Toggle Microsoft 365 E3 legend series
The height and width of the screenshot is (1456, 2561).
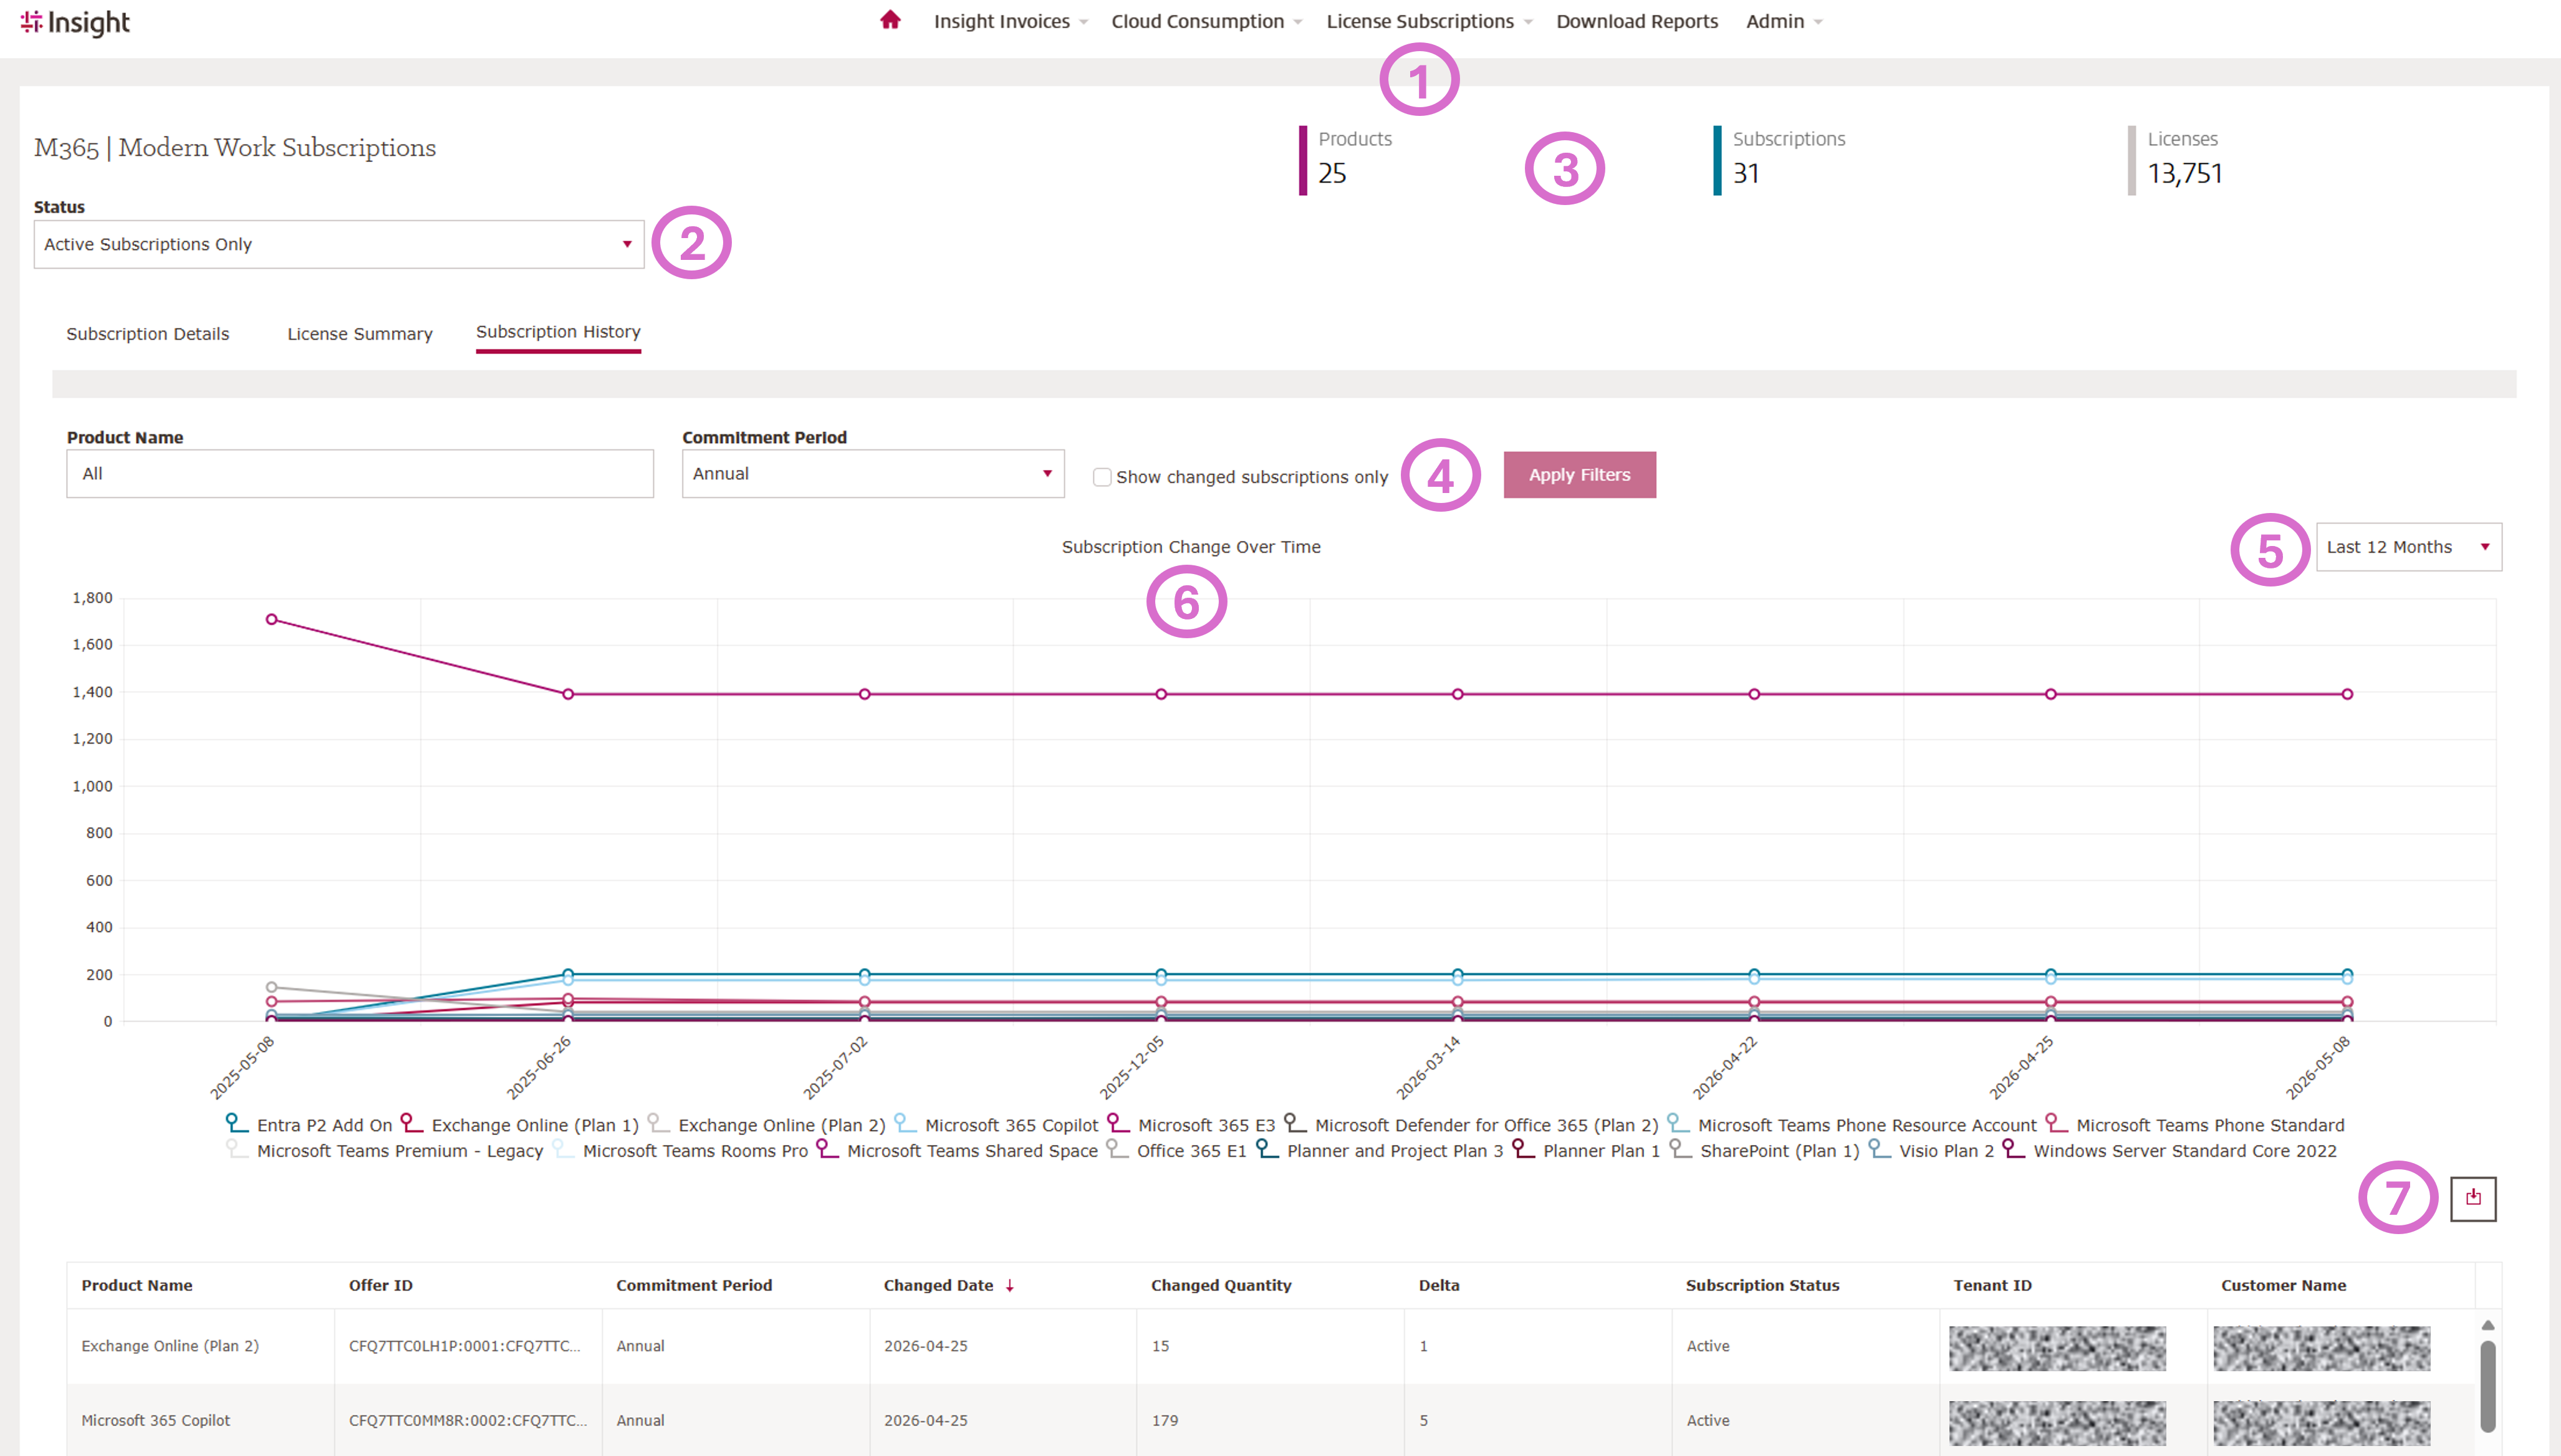click(x=1191, y=1125)
